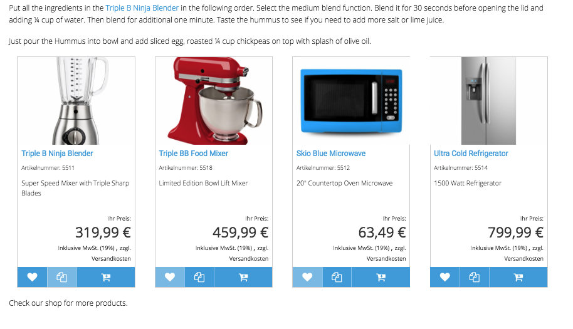The image size is (573, 329).
Task: Compare the Triple B Ninja Blender
Action: pyautogui.click(x=62, y=277)
